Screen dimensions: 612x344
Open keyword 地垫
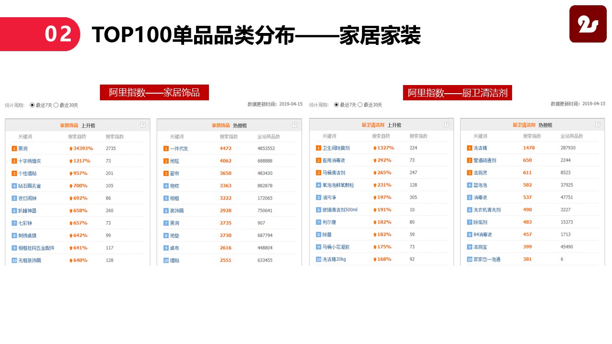[175, 236]
